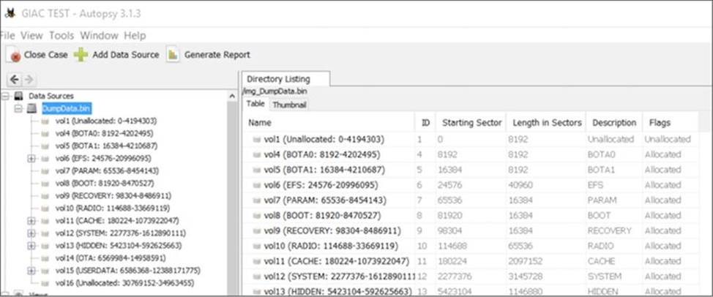Select vol16 Unallocated in the tree
This screenshot has width=713, height=297.
click(124, 283)
